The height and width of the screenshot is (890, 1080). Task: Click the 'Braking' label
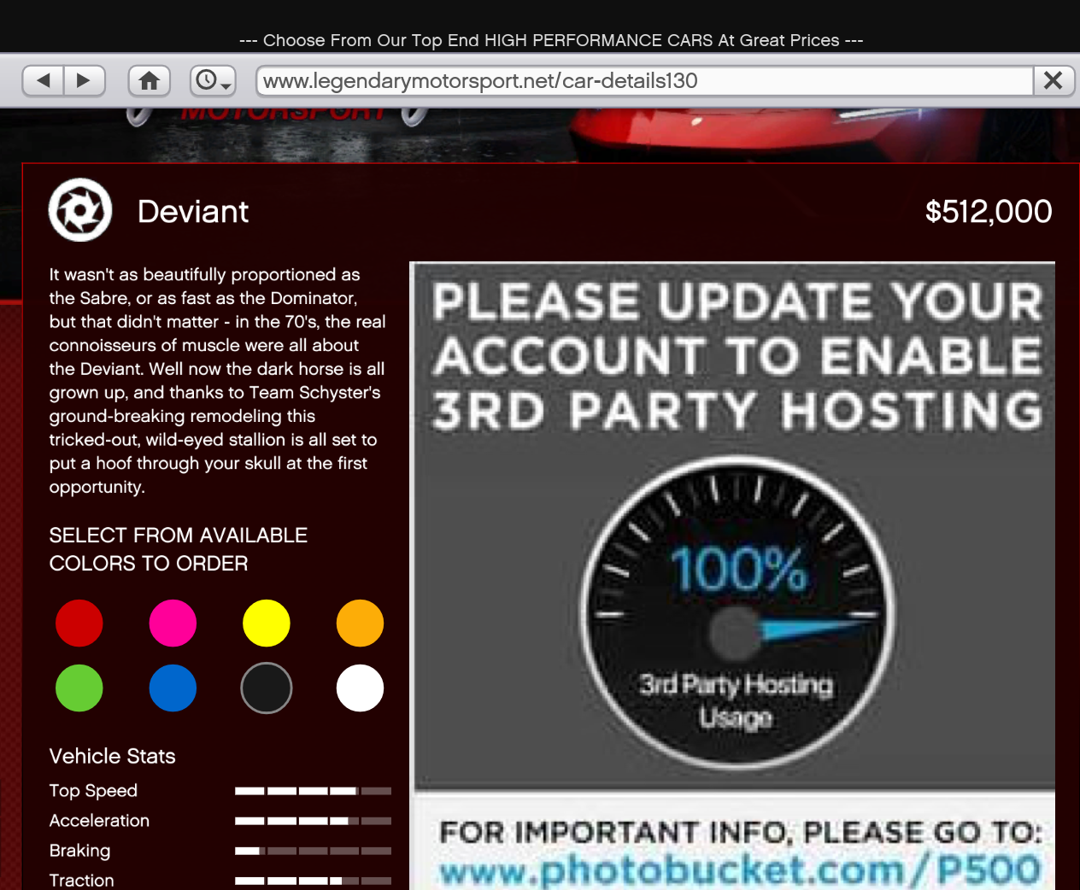[x=79, y=851]
